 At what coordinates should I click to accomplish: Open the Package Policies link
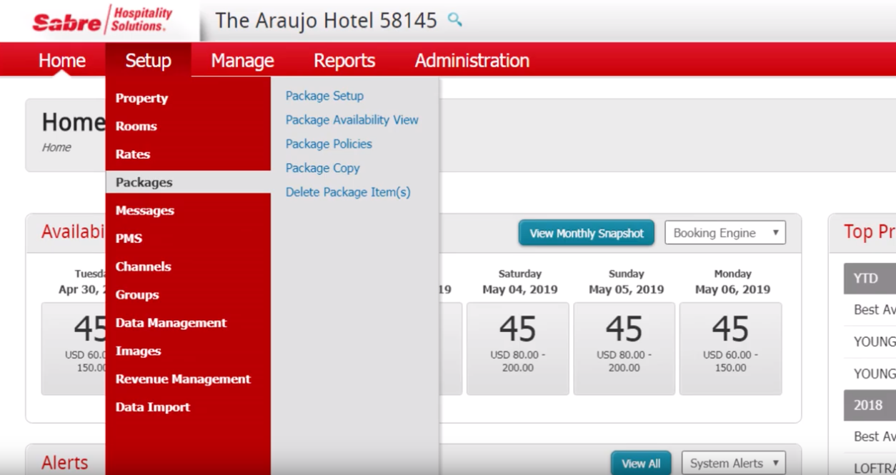click(329, 144)
